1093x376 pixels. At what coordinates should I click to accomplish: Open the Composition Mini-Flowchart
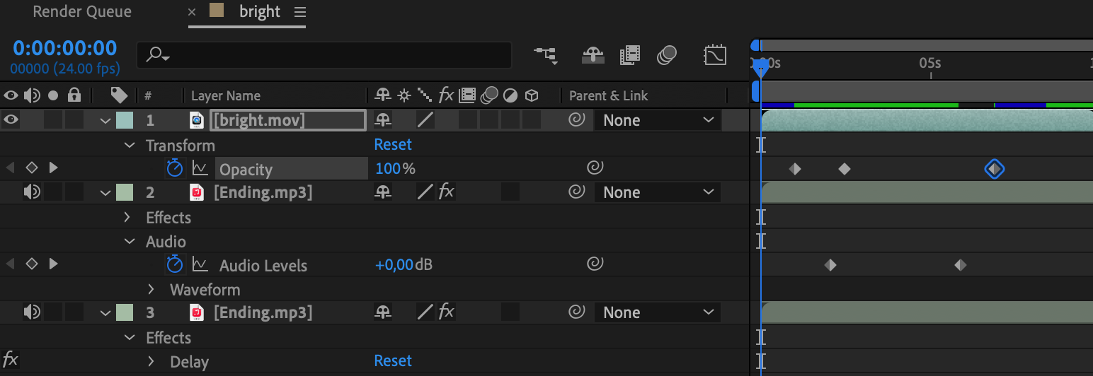point(545,55)
